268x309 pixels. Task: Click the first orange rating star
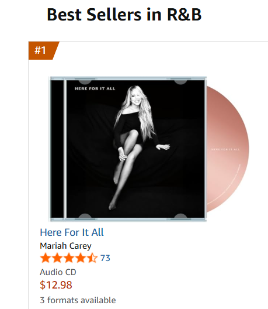click(46, 258)
